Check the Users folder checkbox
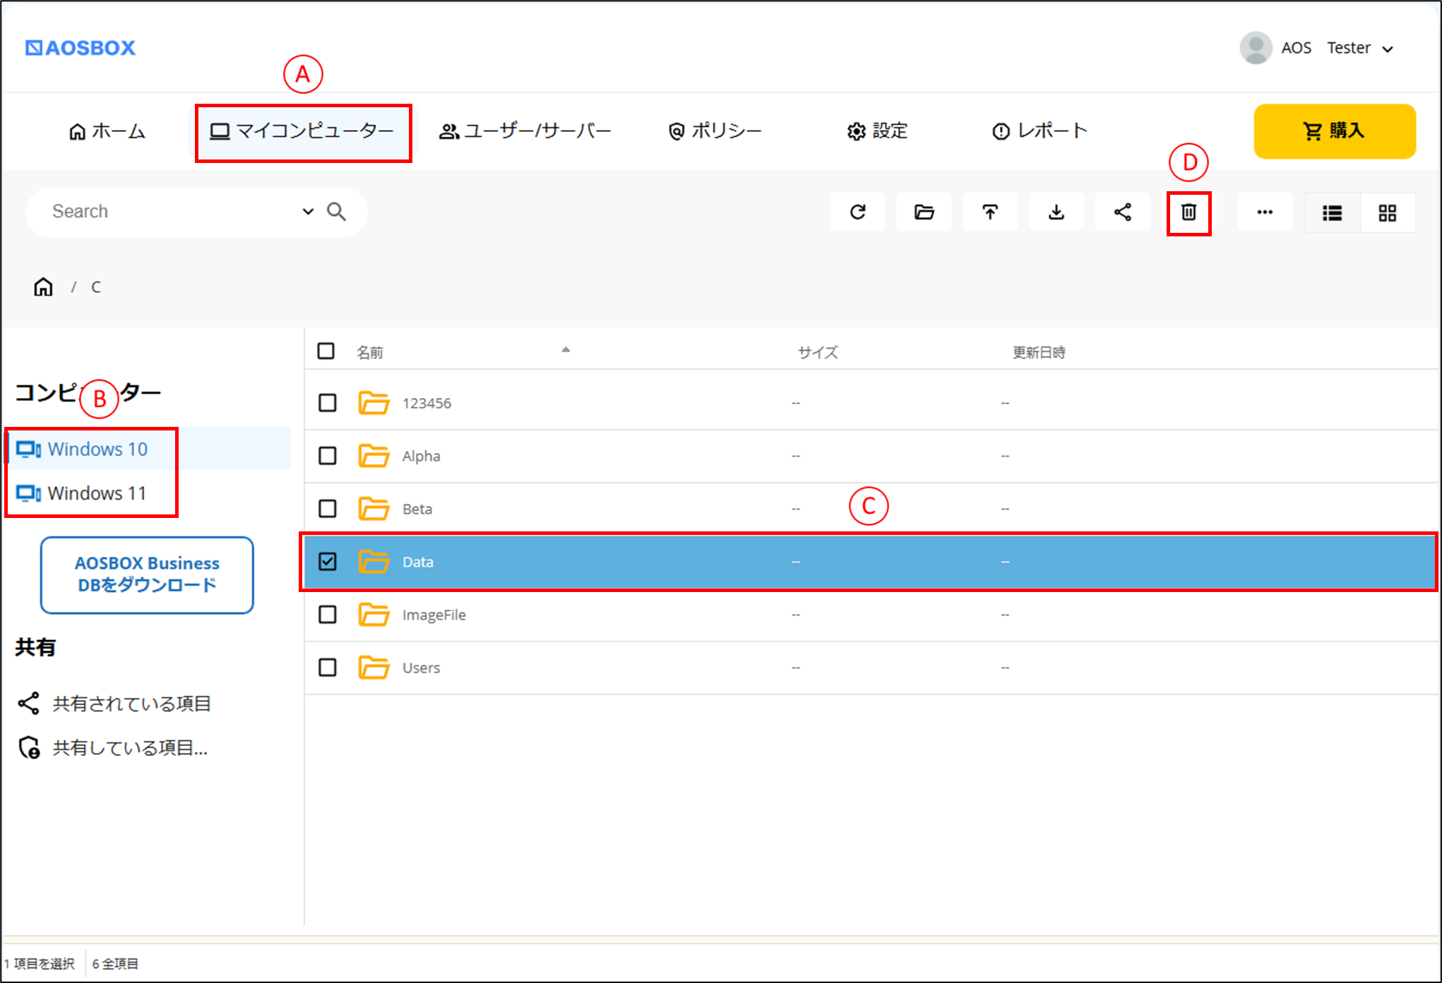 coord(328,668)
